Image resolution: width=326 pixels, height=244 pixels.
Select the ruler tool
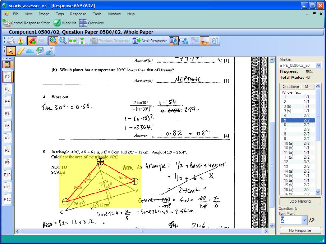click(x=20, y=51)
